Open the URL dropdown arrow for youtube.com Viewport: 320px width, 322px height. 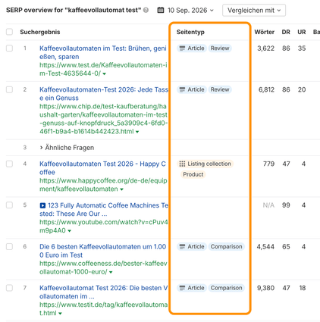point(69,231)
